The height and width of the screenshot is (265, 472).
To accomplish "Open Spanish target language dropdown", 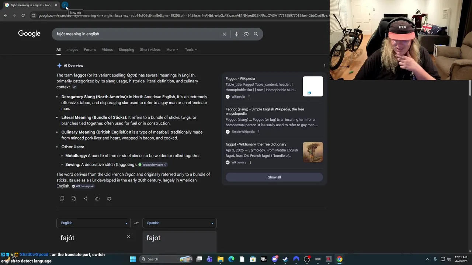I will pos(180,223).
